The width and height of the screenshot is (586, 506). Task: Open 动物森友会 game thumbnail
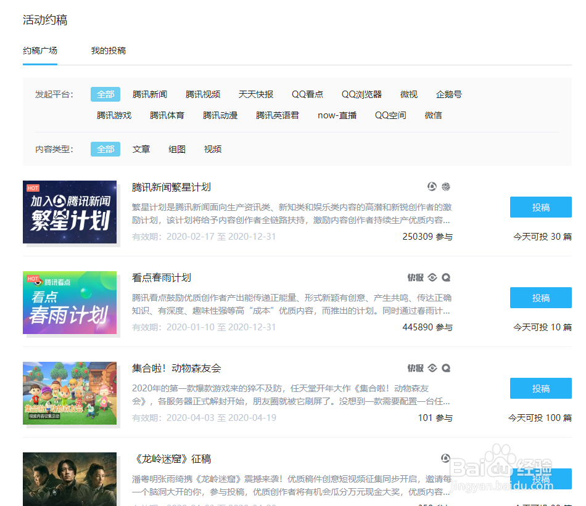tap(70, 393)
